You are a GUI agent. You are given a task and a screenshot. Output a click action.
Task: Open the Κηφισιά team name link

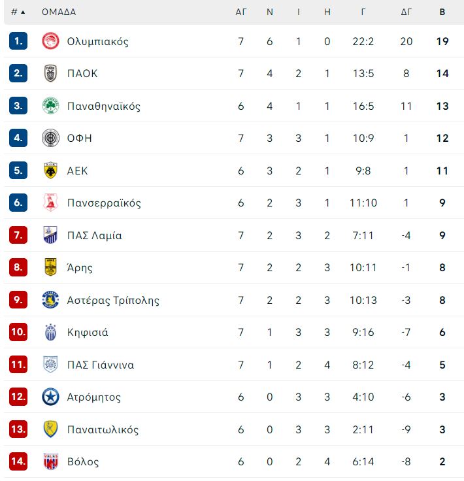(88, 332)
